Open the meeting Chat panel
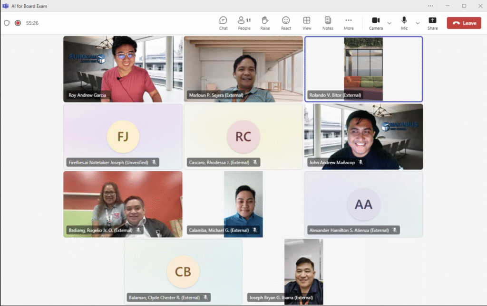487x306 pixels. (x=223, y=22)
